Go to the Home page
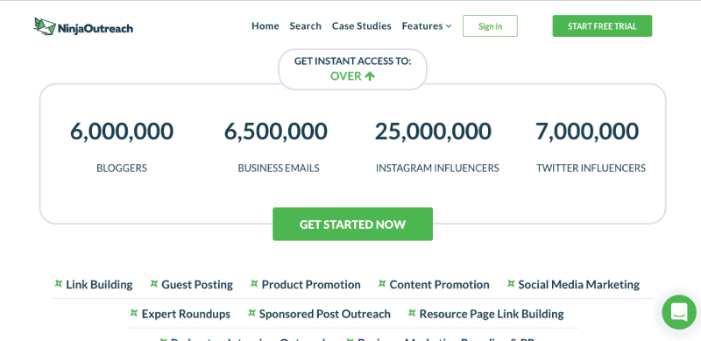 coord(266,26)
